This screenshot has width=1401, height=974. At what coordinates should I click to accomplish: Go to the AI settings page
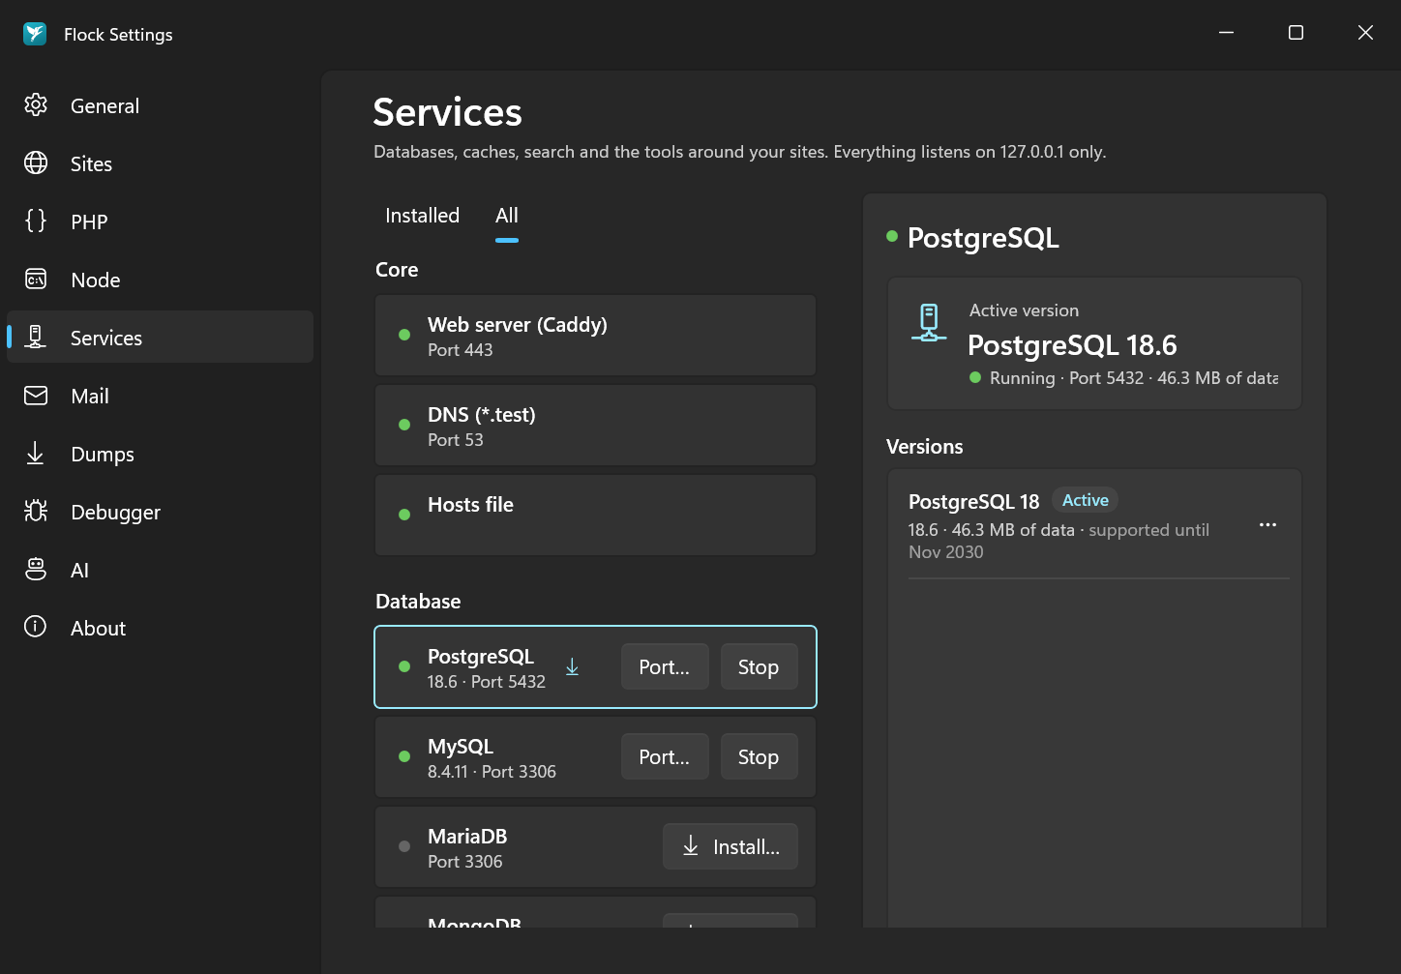pyautogui.click(x=160, y=570)
